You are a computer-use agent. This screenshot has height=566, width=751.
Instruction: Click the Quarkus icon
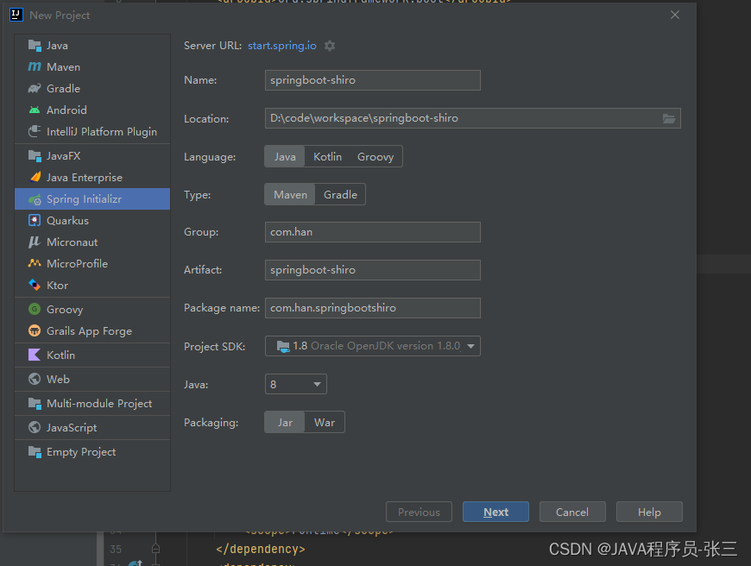(x=35, y=221)
